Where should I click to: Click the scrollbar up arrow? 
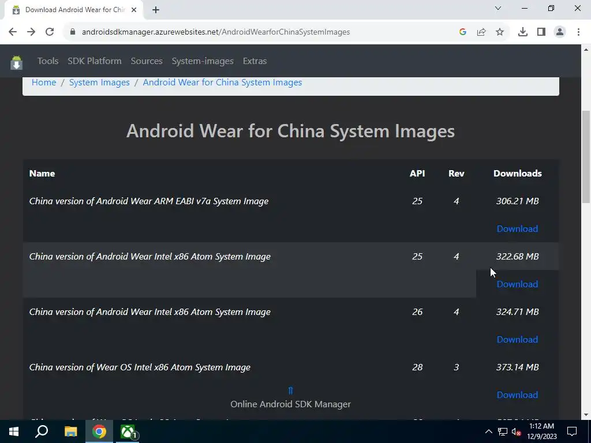coord(586,50)
